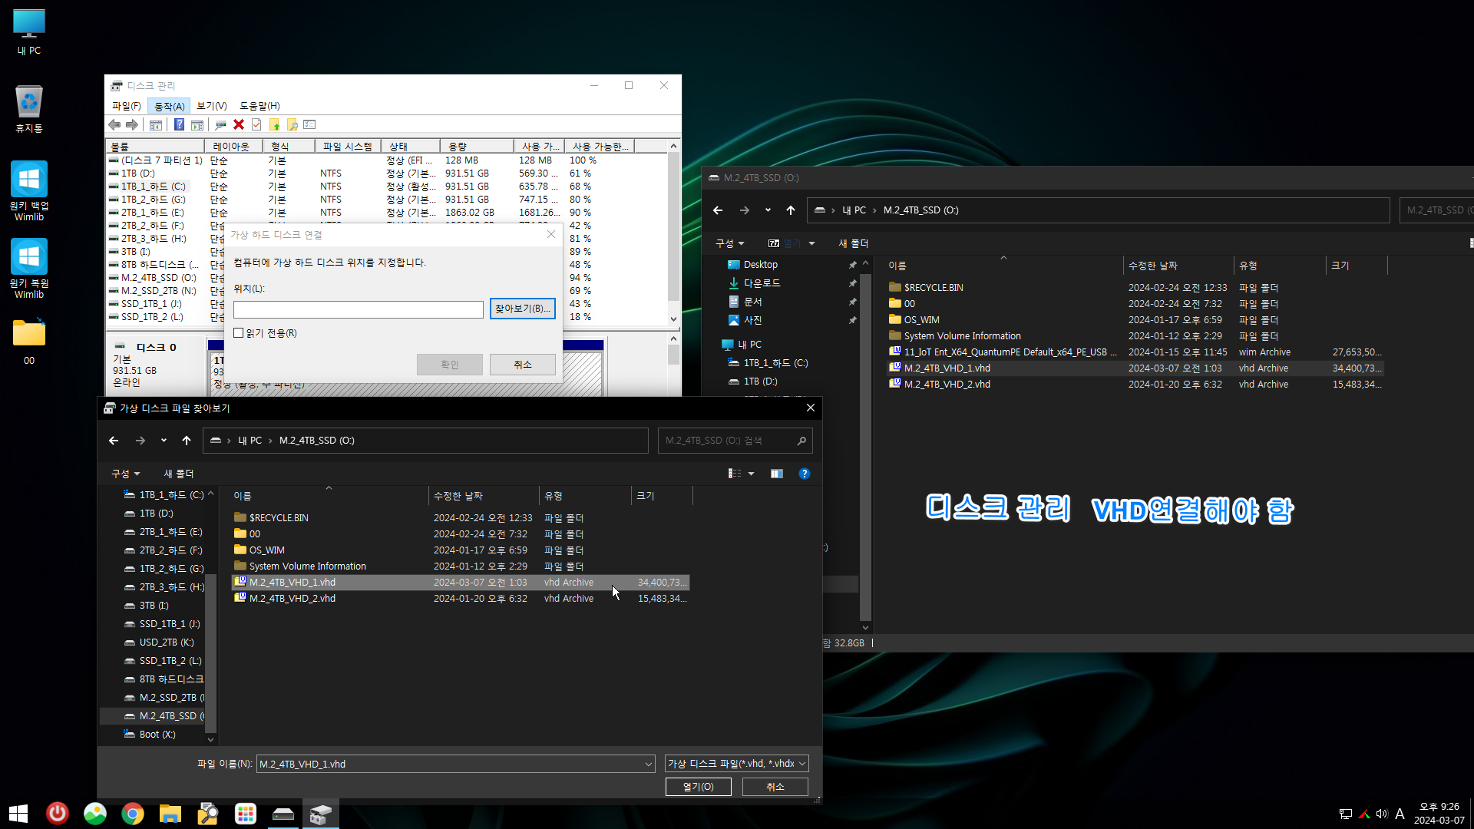Click the 열기(O) open button
1474x829 pixels.
[698, 787]
